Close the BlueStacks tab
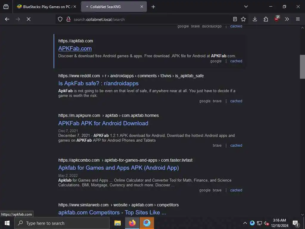The height and width of the screenshot is (229, 305). [75, 7]
